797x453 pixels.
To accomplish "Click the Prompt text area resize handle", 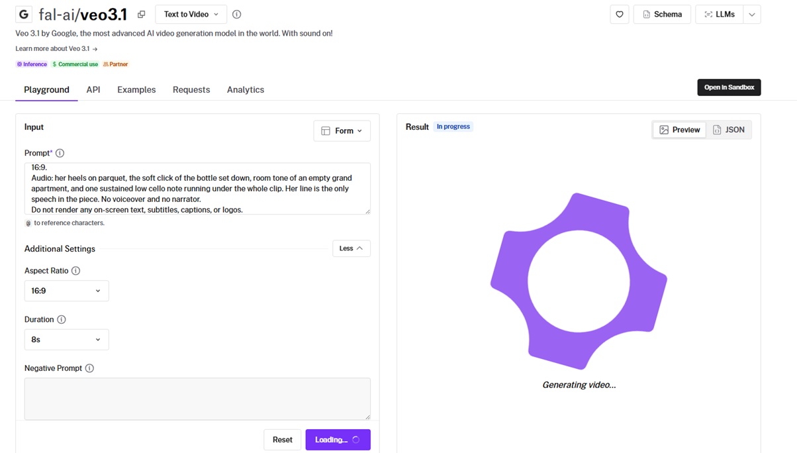I will pos(367,211).
